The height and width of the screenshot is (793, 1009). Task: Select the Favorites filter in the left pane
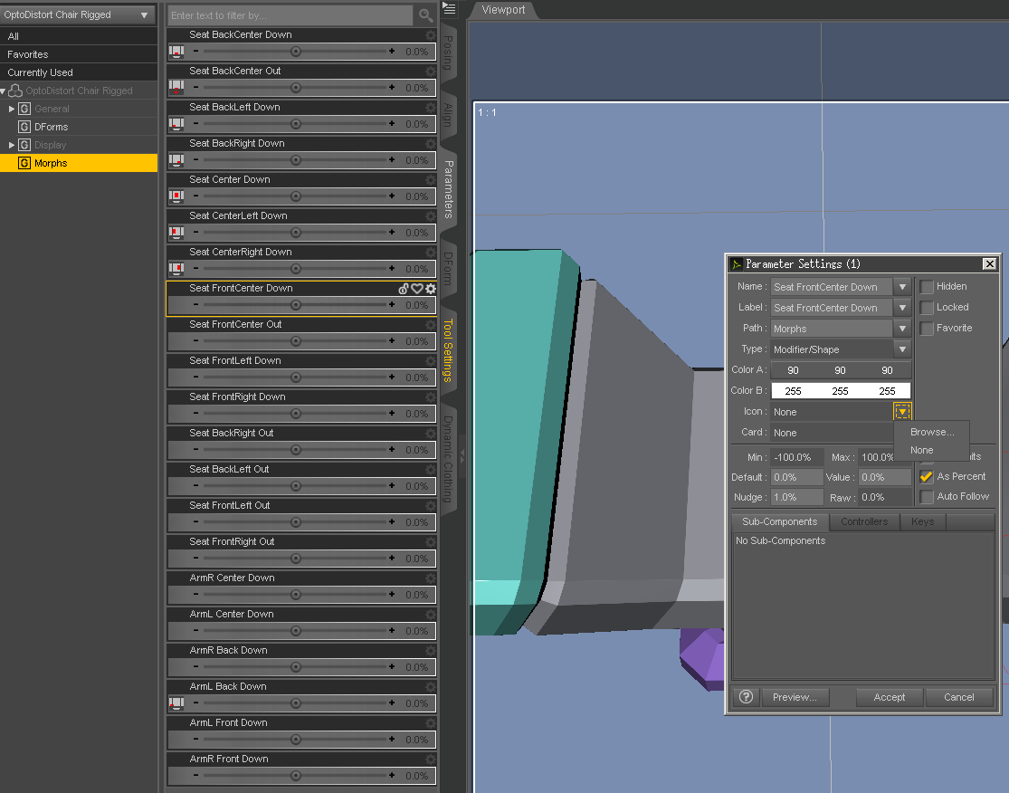[79, 54]
